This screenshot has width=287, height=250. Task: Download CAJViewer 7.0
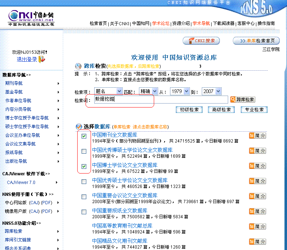[x=21, y=182]
